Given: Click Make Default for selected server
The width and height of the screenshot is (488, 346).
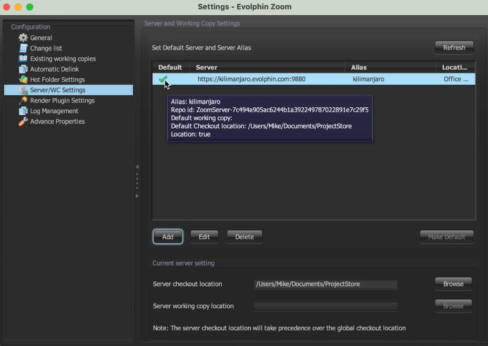Looking at the screenshot, I should (x=447, y=237).
